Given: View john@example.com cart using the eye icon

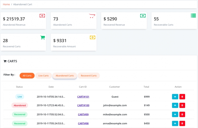Looking at the screenshot, I should point(175,105).
